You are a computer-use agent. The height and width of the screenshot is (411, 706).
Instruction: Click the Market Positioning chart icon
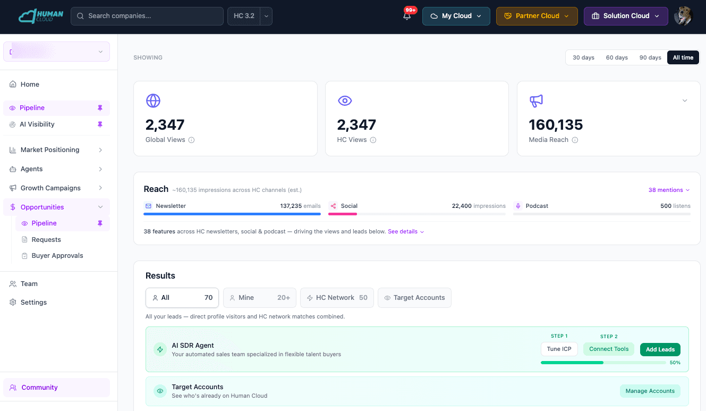pyautogui.click(x=13, y=150)
